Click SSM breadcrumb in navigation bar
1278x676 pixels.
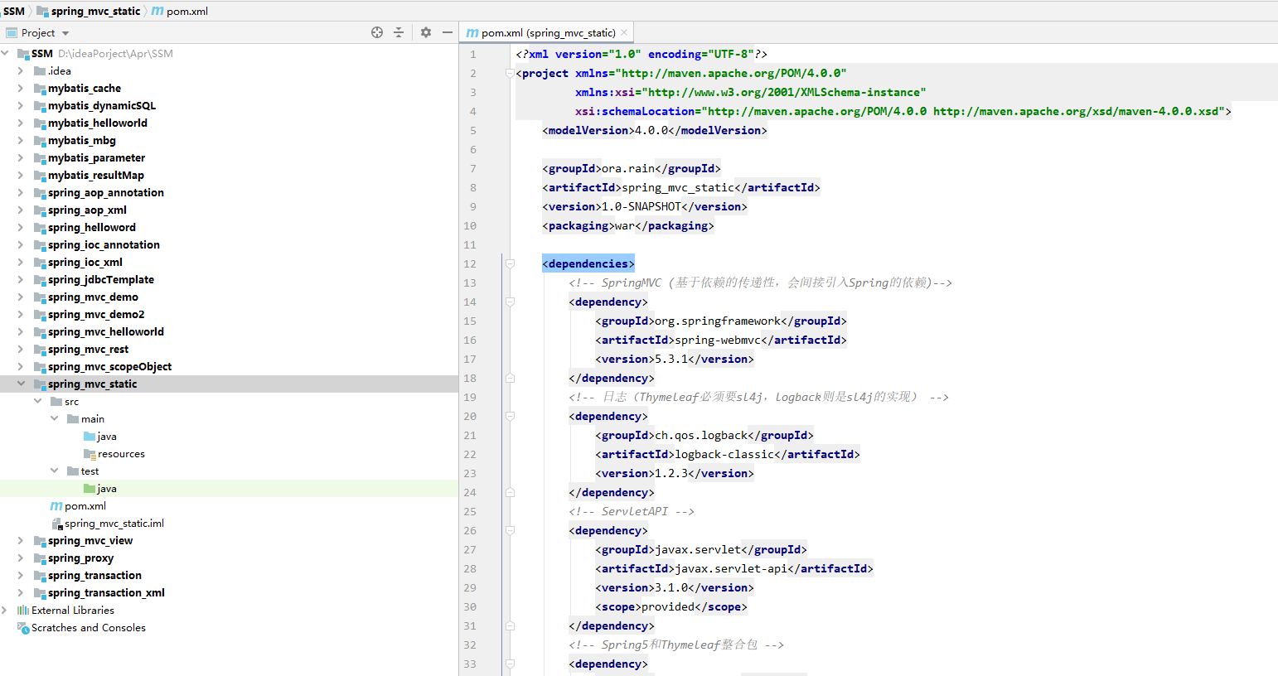point(14,11)
